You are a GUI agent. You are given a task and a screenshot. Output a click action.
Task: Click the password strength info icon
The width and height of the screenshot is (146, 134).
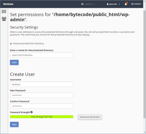[x=32, y=112]
